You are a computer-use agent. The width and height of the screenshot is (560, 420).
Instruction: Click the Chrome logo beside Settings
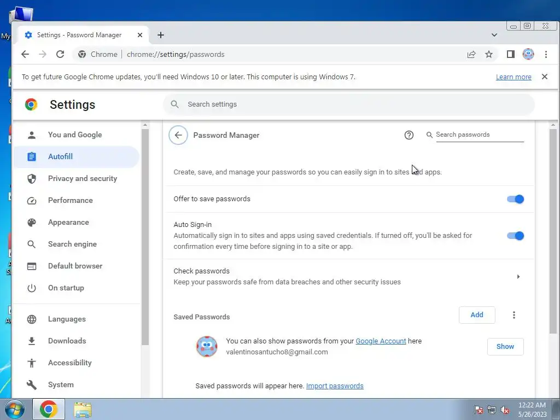click(31, 104)
